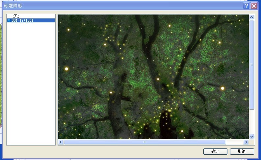The height and width of the screenshot is (160, 261).
Task: Select the (无) entry in the list
Action: click(31, 16)
